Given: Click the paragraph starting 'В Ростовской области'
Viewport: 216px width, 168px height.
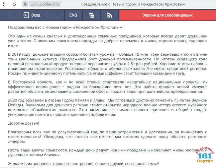Looking at the screenshot, I should (x=108, y=87).
